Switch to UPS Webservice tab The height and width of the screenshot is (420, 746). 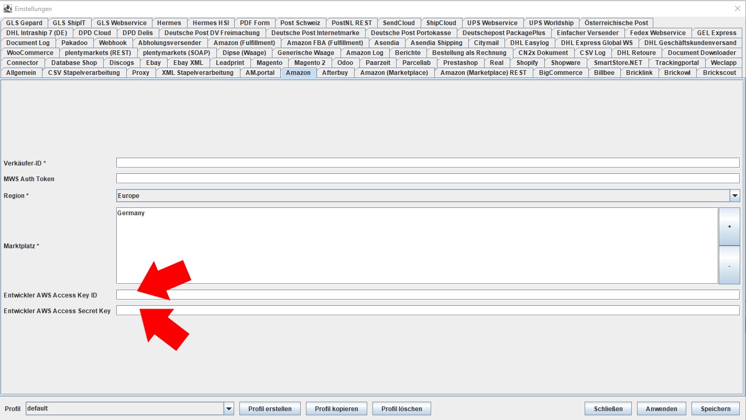(x=492, y=23)
